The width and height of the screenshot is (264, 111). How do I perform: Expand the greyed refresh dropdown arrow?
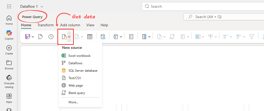point(164,37)
